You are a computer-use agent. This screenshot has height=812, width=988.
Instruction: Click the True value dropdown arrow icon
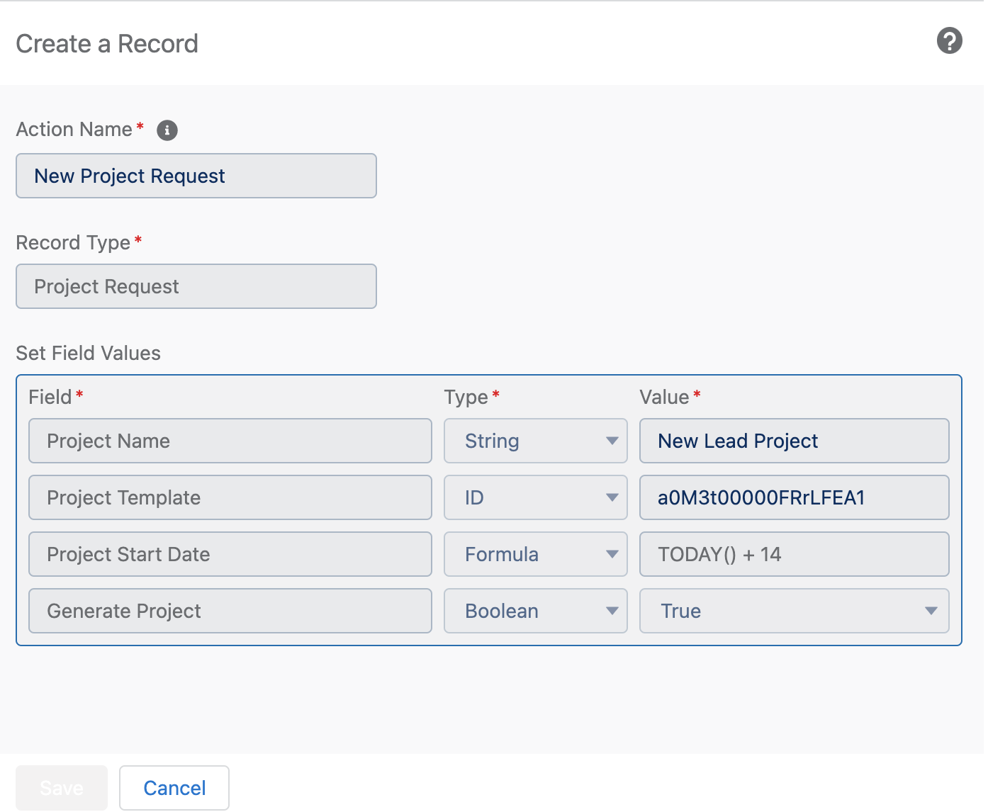(931, 611)
